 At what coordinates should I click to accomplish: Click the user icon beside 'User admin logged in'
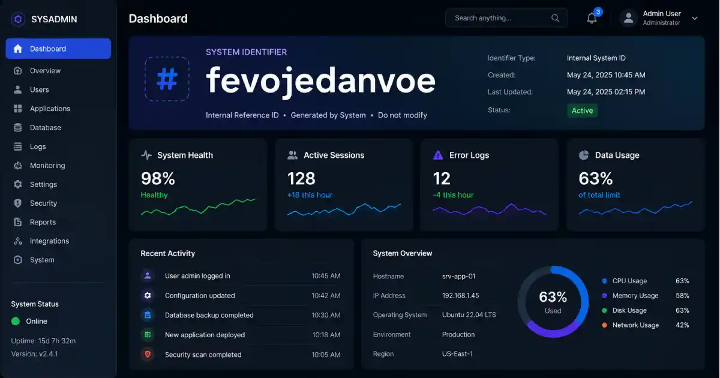(x=147, y=276)
